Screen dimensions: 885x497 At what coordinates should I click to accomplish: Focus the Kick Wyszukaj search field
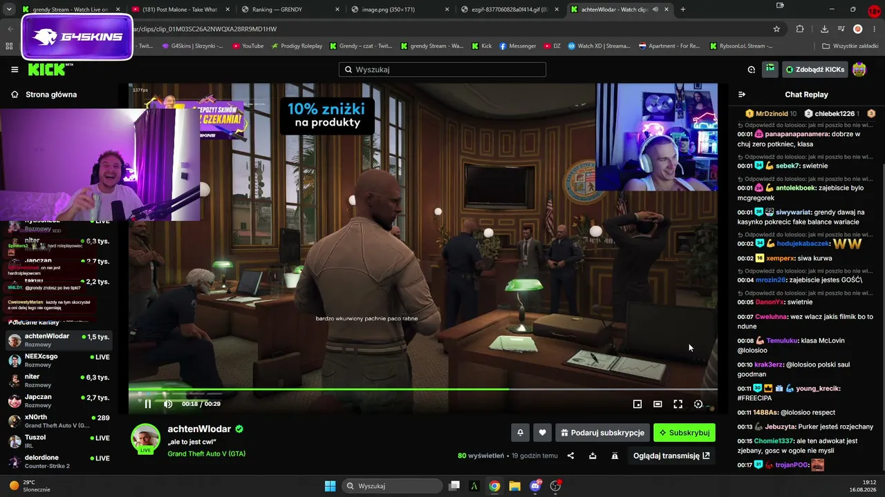(x=442, y=70)
